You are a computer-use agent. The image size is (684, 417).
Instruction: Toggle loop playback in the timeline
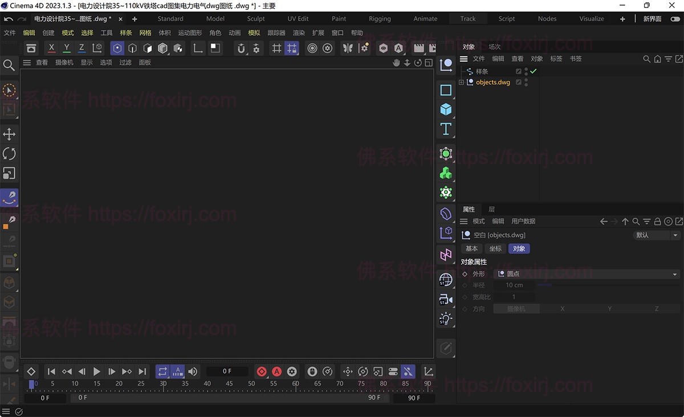coord(162,371)
